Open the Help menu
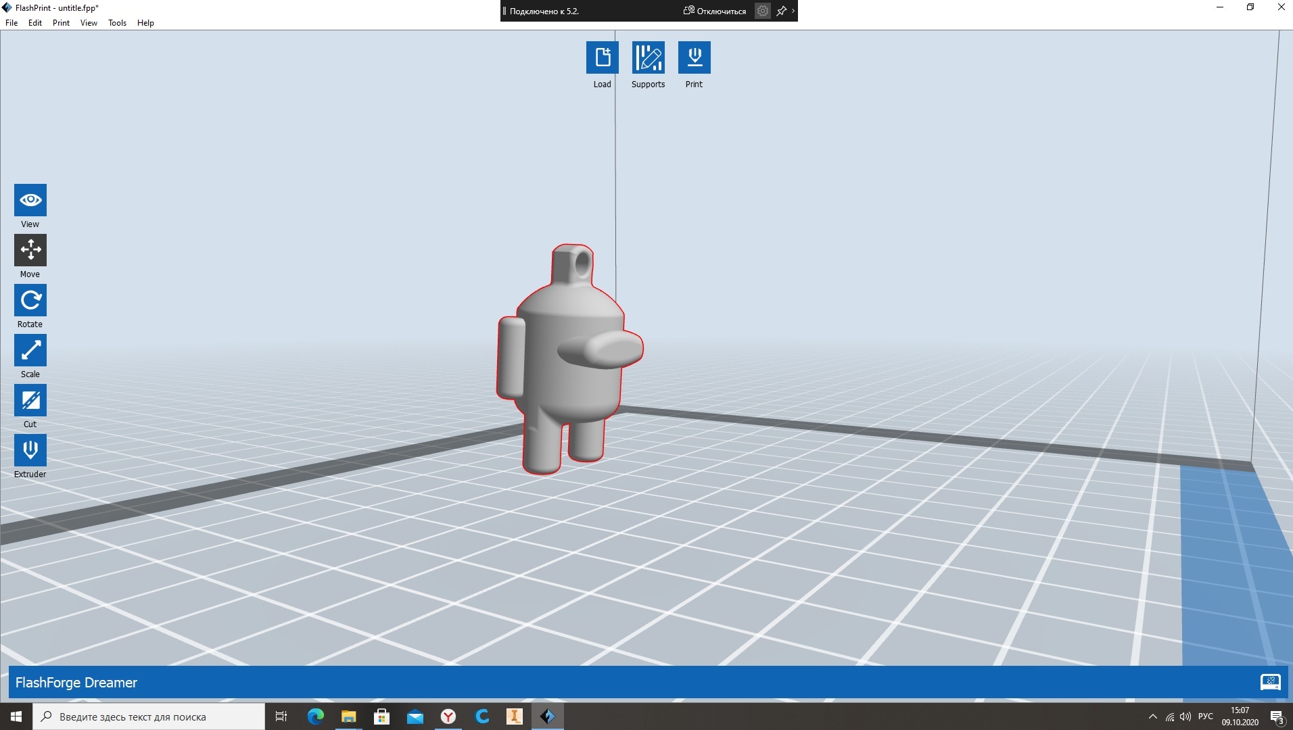Viewport: 1293px width, 730px height. click(145, 23)
